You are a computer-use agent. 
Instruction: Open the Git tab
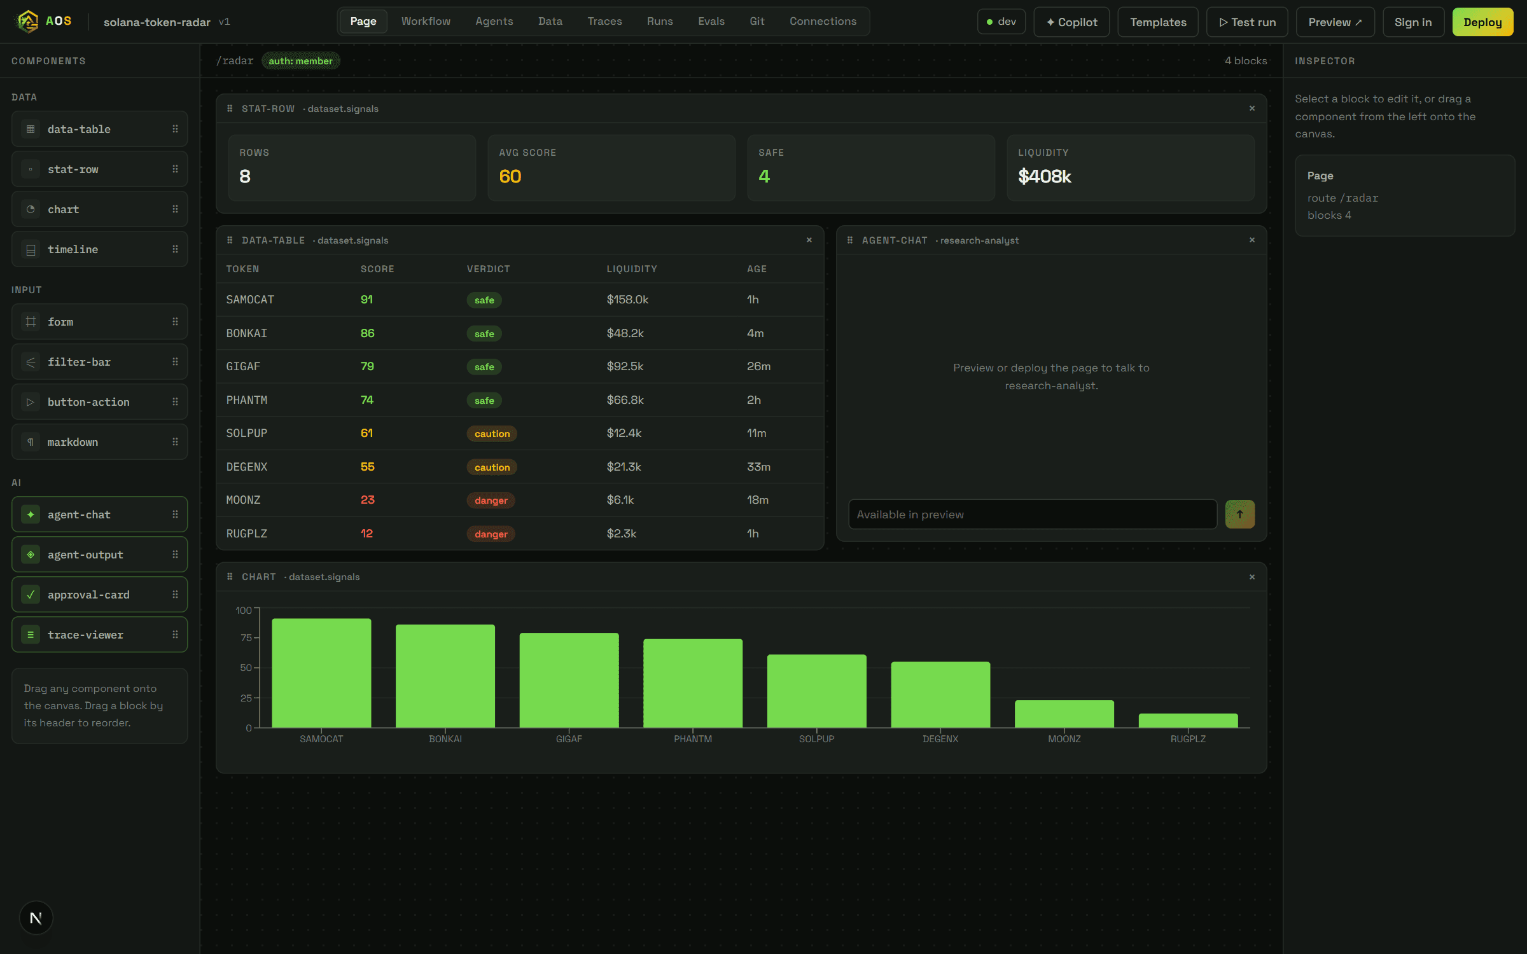click(757, 22)
